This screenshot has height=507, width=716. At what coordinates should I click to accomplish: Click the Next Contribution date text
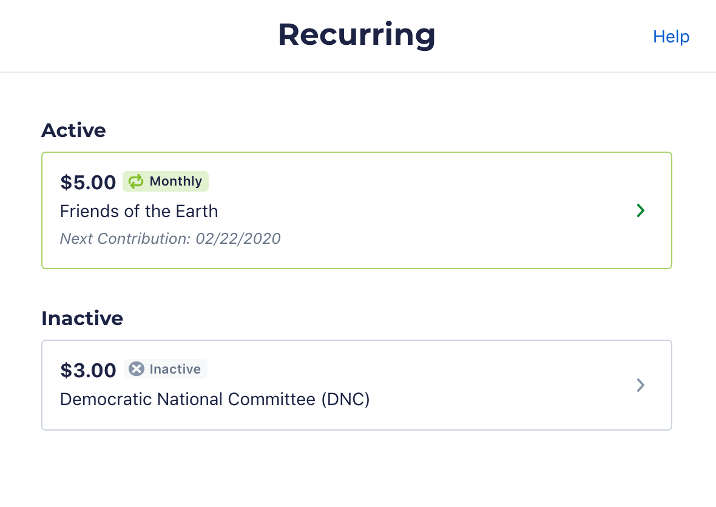point(171,238)
